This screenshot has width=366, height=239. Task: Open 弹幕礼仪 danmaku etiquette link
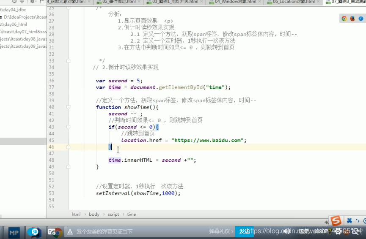(x=221, y=231)
